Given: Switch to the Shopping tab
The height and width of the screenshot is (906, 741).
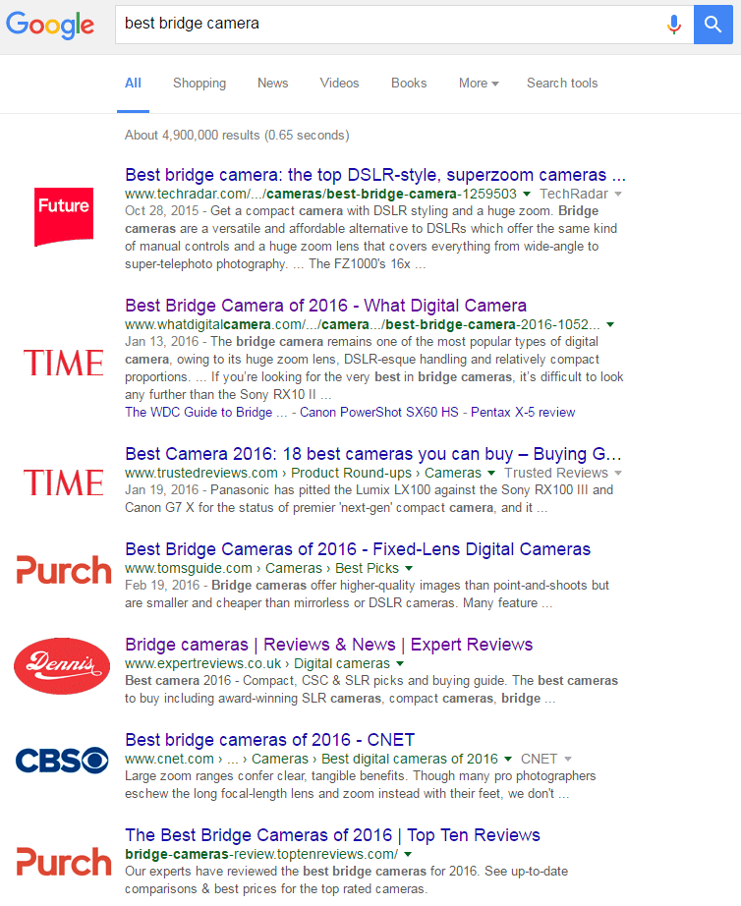Looking at the screenshot, I should coord(199,84).
